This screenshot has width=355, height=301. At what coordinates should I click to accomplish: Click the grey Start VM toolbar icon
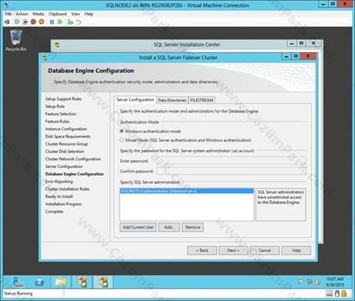coord(17,22)
